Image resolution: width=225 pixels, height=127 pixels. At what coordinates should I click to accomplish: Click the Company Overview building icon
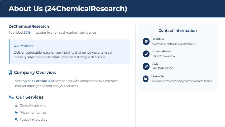tap(10, 73)
